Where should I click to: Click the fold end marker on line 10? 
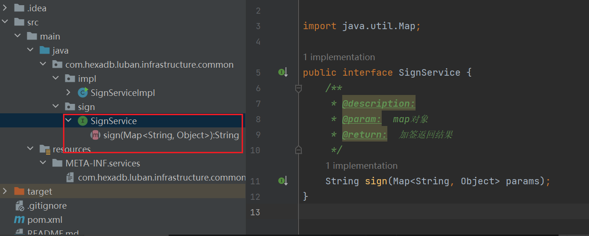point(298,149)
